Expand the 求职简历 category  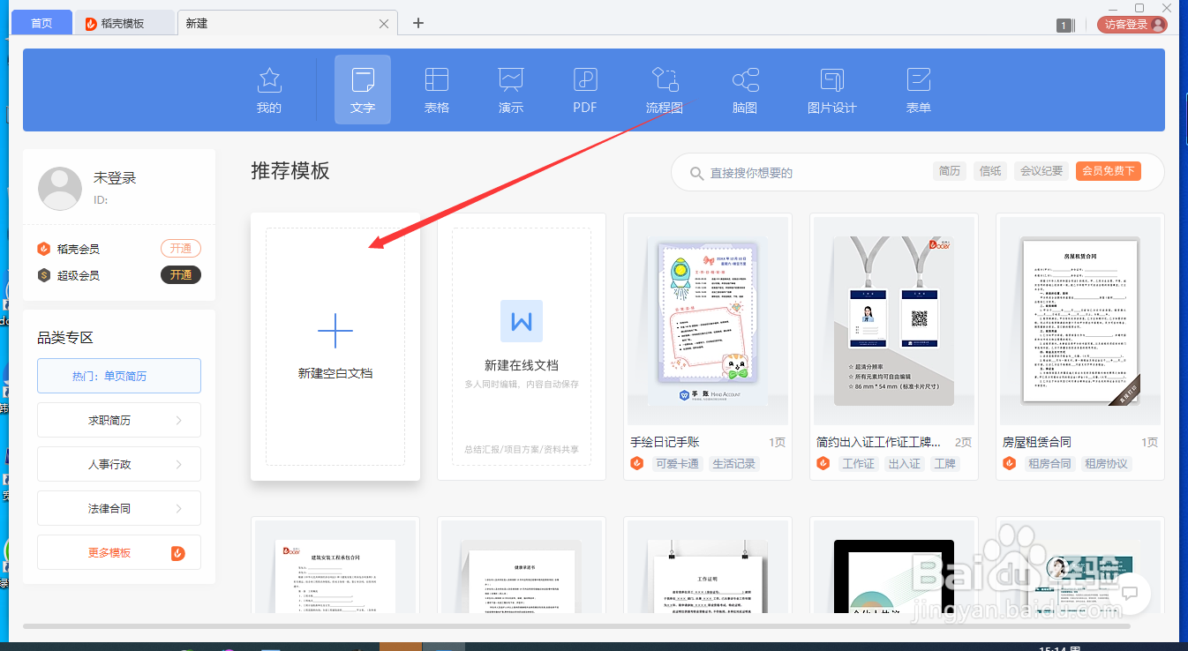click(x=118, y=420)
